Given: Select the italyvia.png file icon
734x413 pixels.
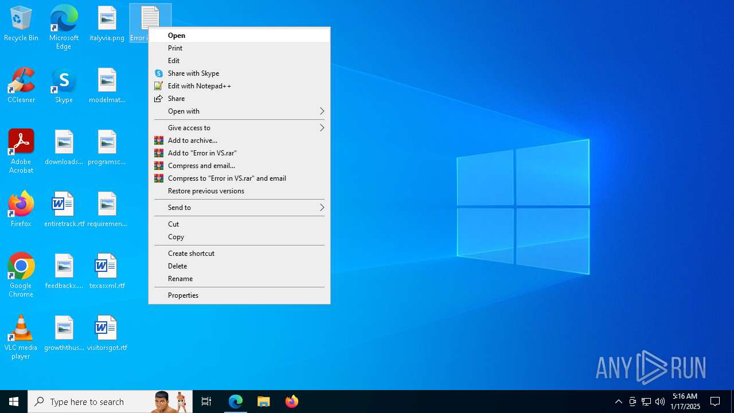Looking at the screenshot, I should [x=107, y=24].
